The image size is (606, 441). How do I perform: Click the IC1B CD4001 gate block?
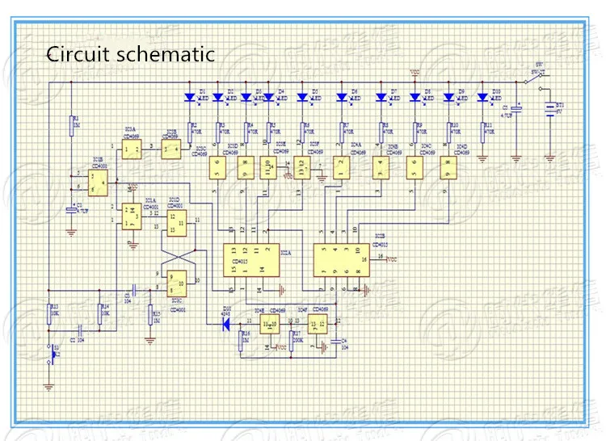(x=98, y=183)
